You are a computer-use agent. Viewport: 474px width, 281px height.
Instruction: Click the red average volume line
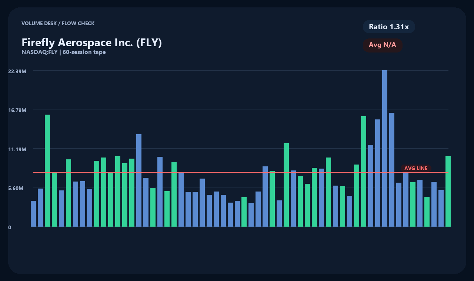coord(241,172)
